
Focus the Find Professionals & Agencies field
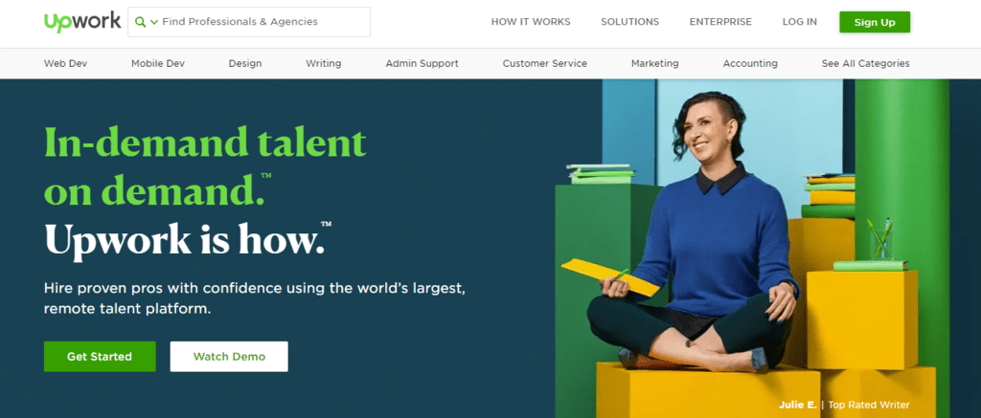click(x=249, y=22)
